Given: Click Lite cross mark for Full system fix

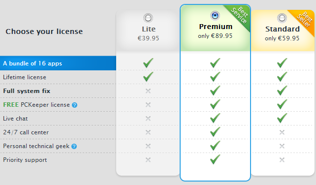Looking at the screenshot, I should point(148,91).
